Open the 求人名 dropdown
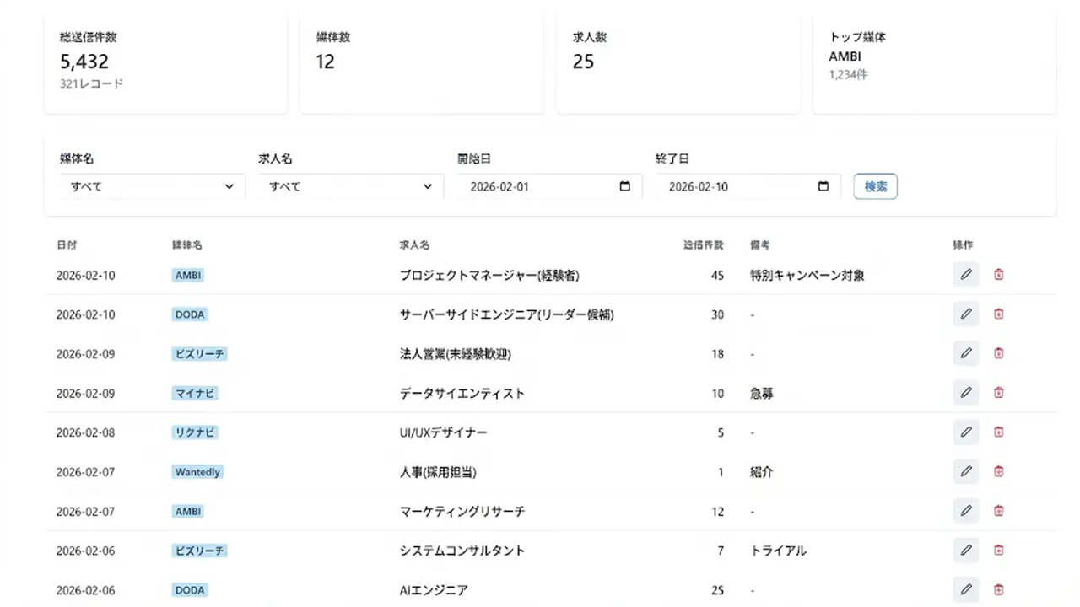The width and height of the screenshot is (1080, 607). pyautogui.click(x=348, y=186)
